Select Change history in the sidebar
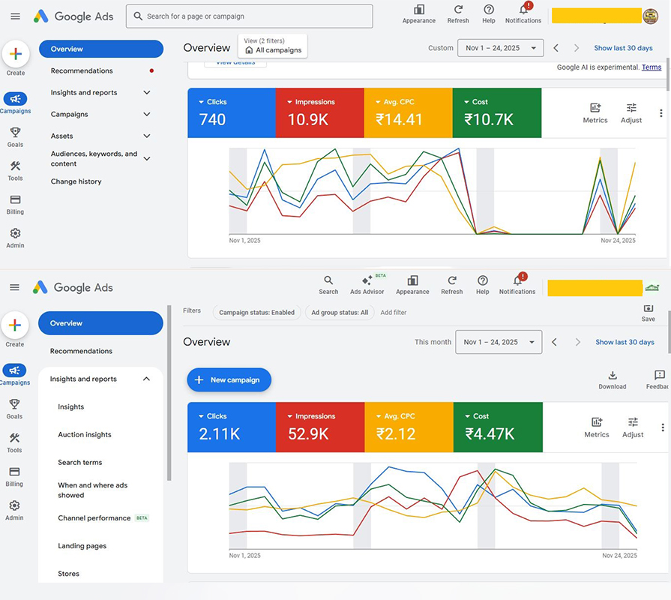 [76, 181]
